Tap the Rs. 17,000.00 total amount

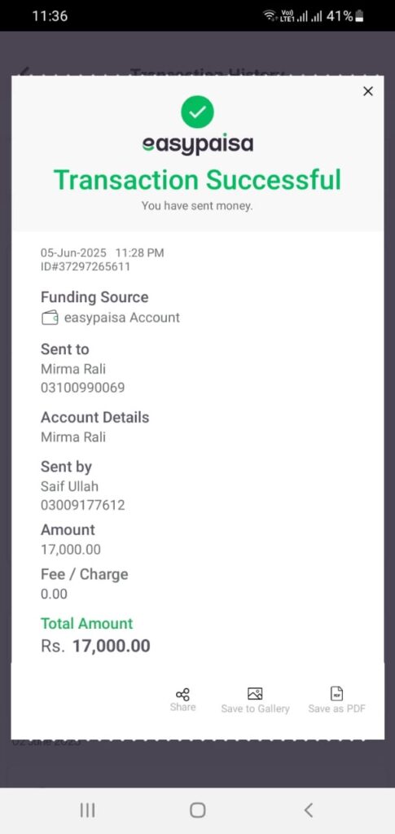(x=95, y=646)
